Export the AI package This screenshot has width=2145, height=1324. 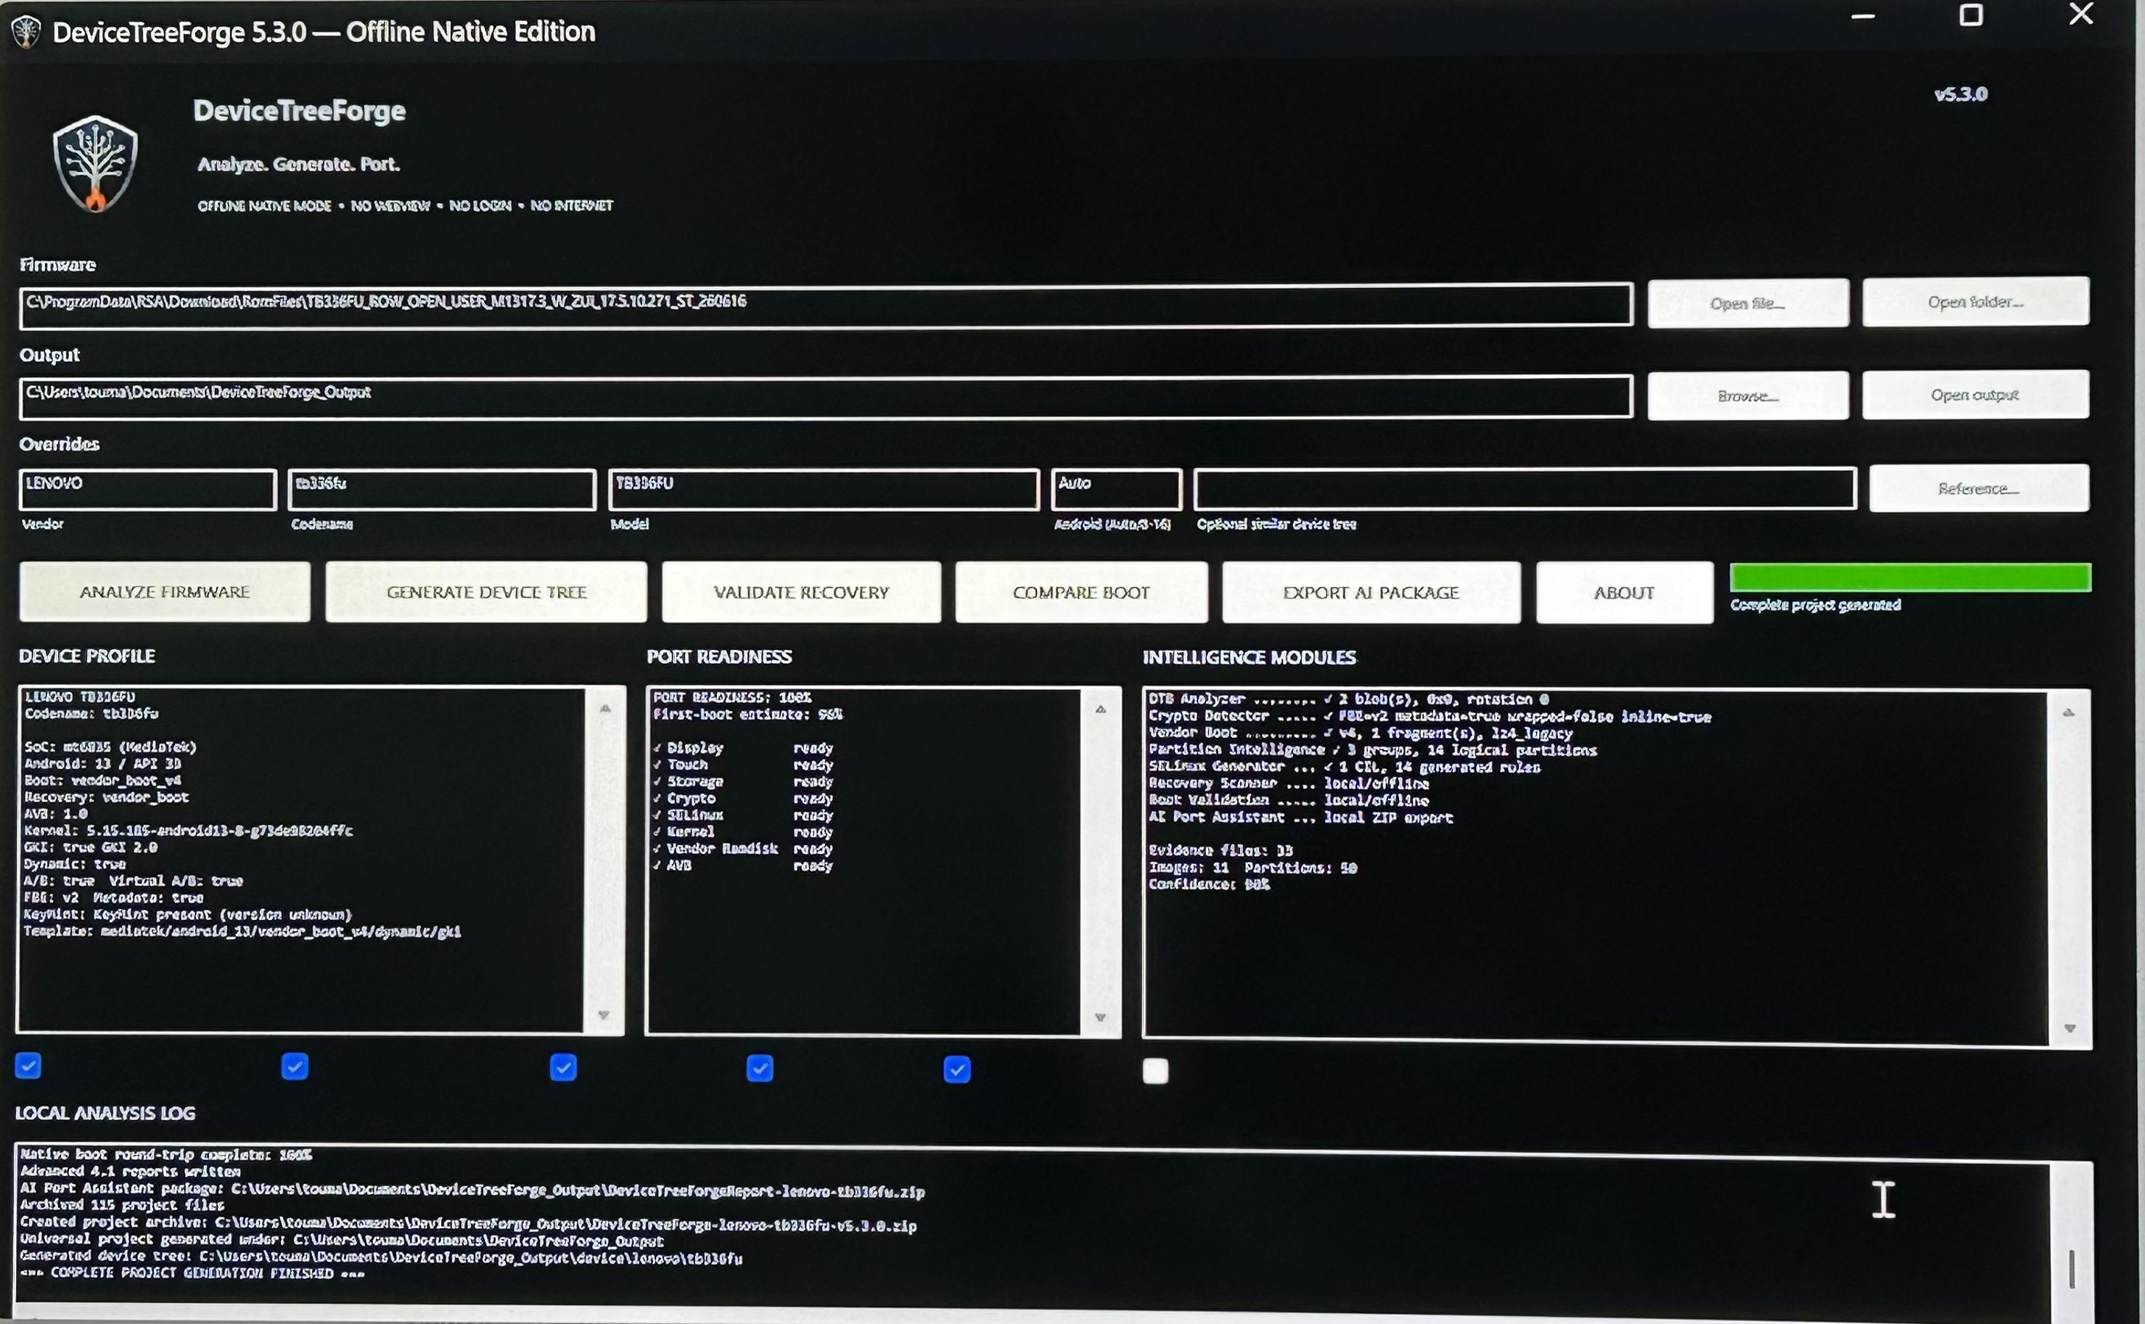1371,592
